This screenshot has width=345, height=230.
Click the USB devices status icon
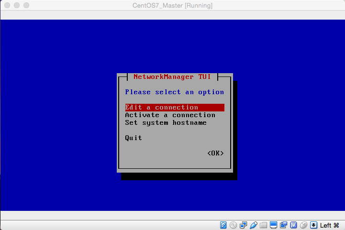[254, 225]
